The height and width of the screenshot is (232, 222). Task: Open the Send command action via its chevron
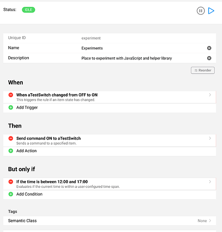click(x=210, y=138)
